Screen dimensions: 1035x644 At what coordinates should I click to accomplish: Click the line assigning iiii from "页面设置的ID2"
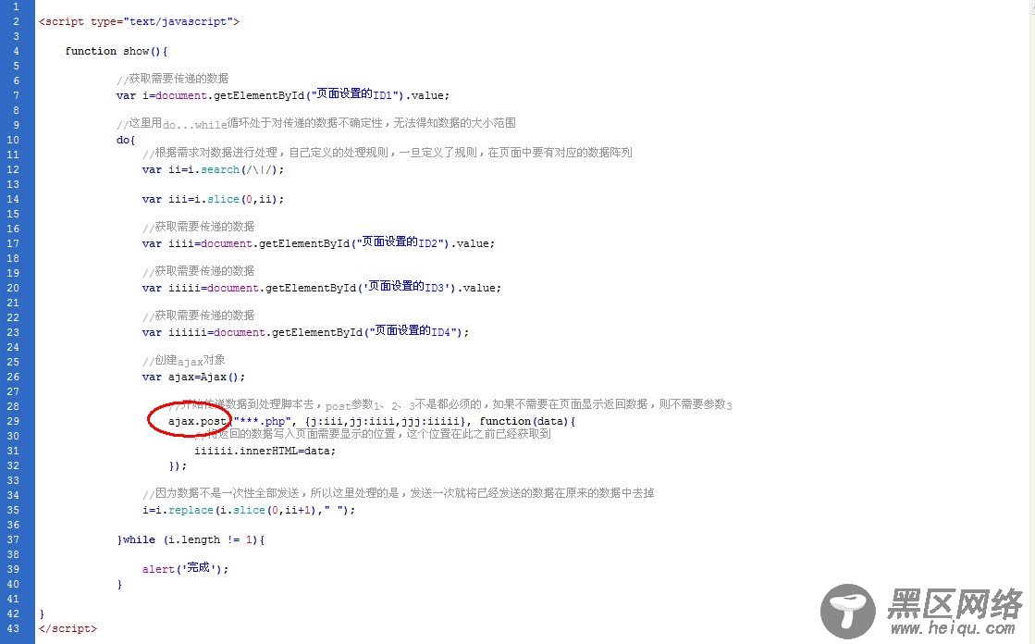318,242
